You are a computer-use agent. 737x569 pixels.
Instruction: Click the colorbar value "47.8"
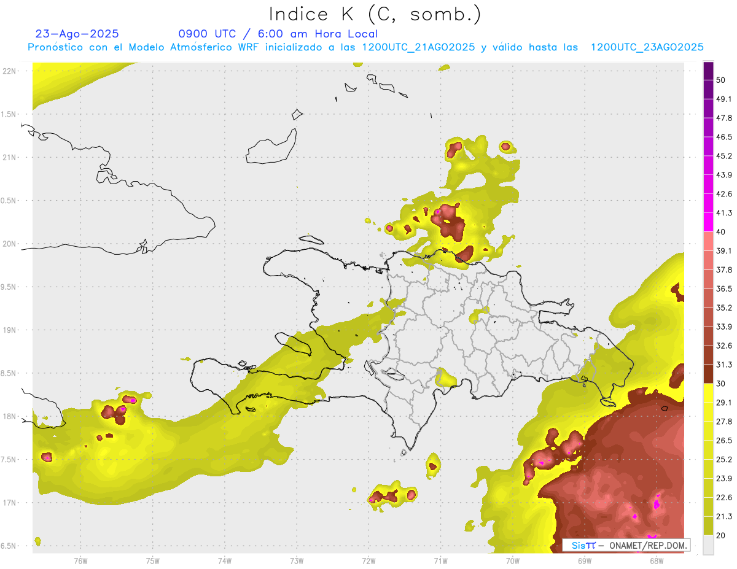pyautogui.click(x=724, y=118)
